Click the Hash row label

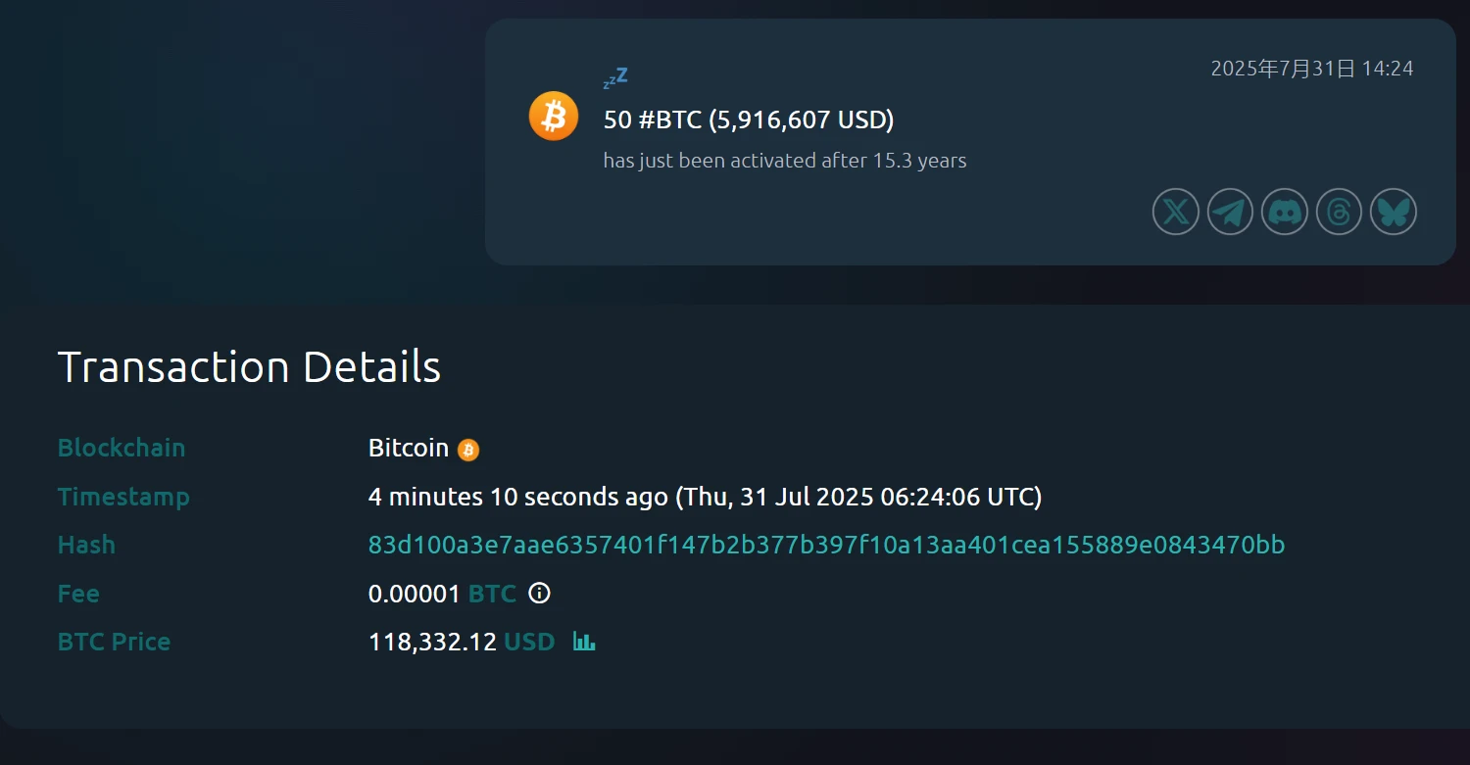pyautogui.click(x=86, y=545)
